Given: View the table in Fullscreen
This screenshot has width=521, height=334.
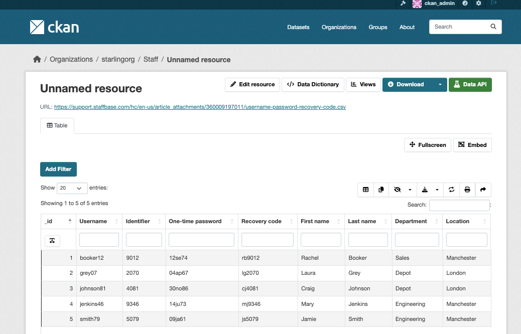Looking at the screenshot, I should 427,145.
